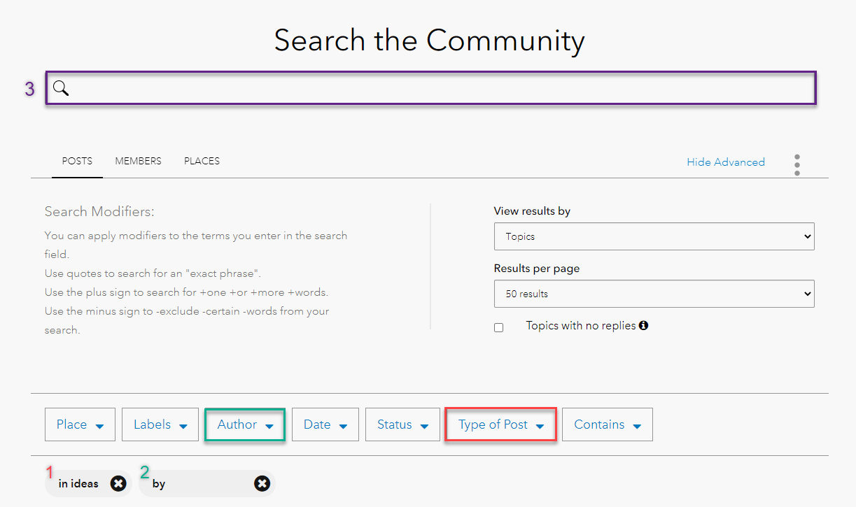This screenshot has height=507, width=856.
Task: Enable the Topics with no replies checkbox
Action: (x=498, y=327)
